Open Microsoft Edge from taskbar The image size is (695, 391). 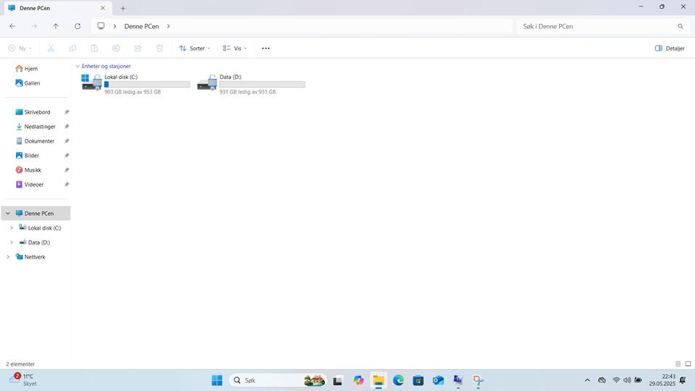point(398,380)
